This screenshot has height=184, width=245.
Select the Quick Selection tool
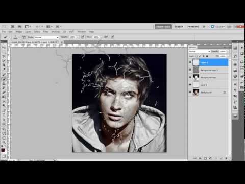[x=4, y=60]
